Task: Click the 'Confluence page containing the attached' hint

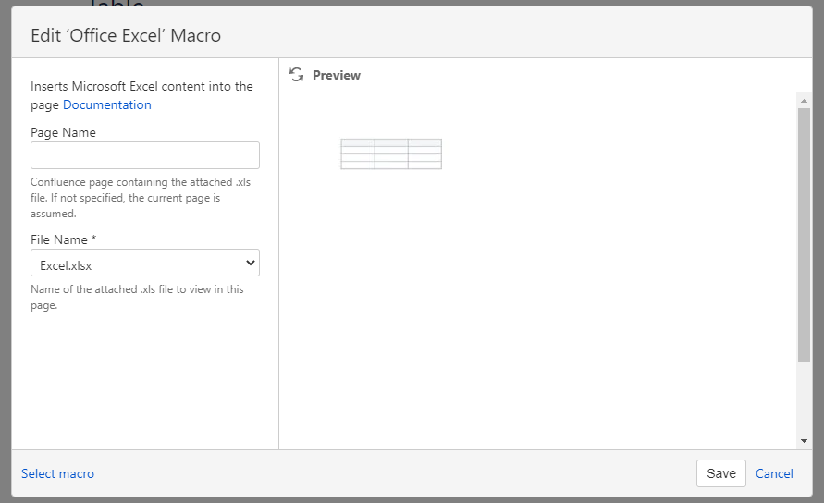Action: [x=141, y=198]
